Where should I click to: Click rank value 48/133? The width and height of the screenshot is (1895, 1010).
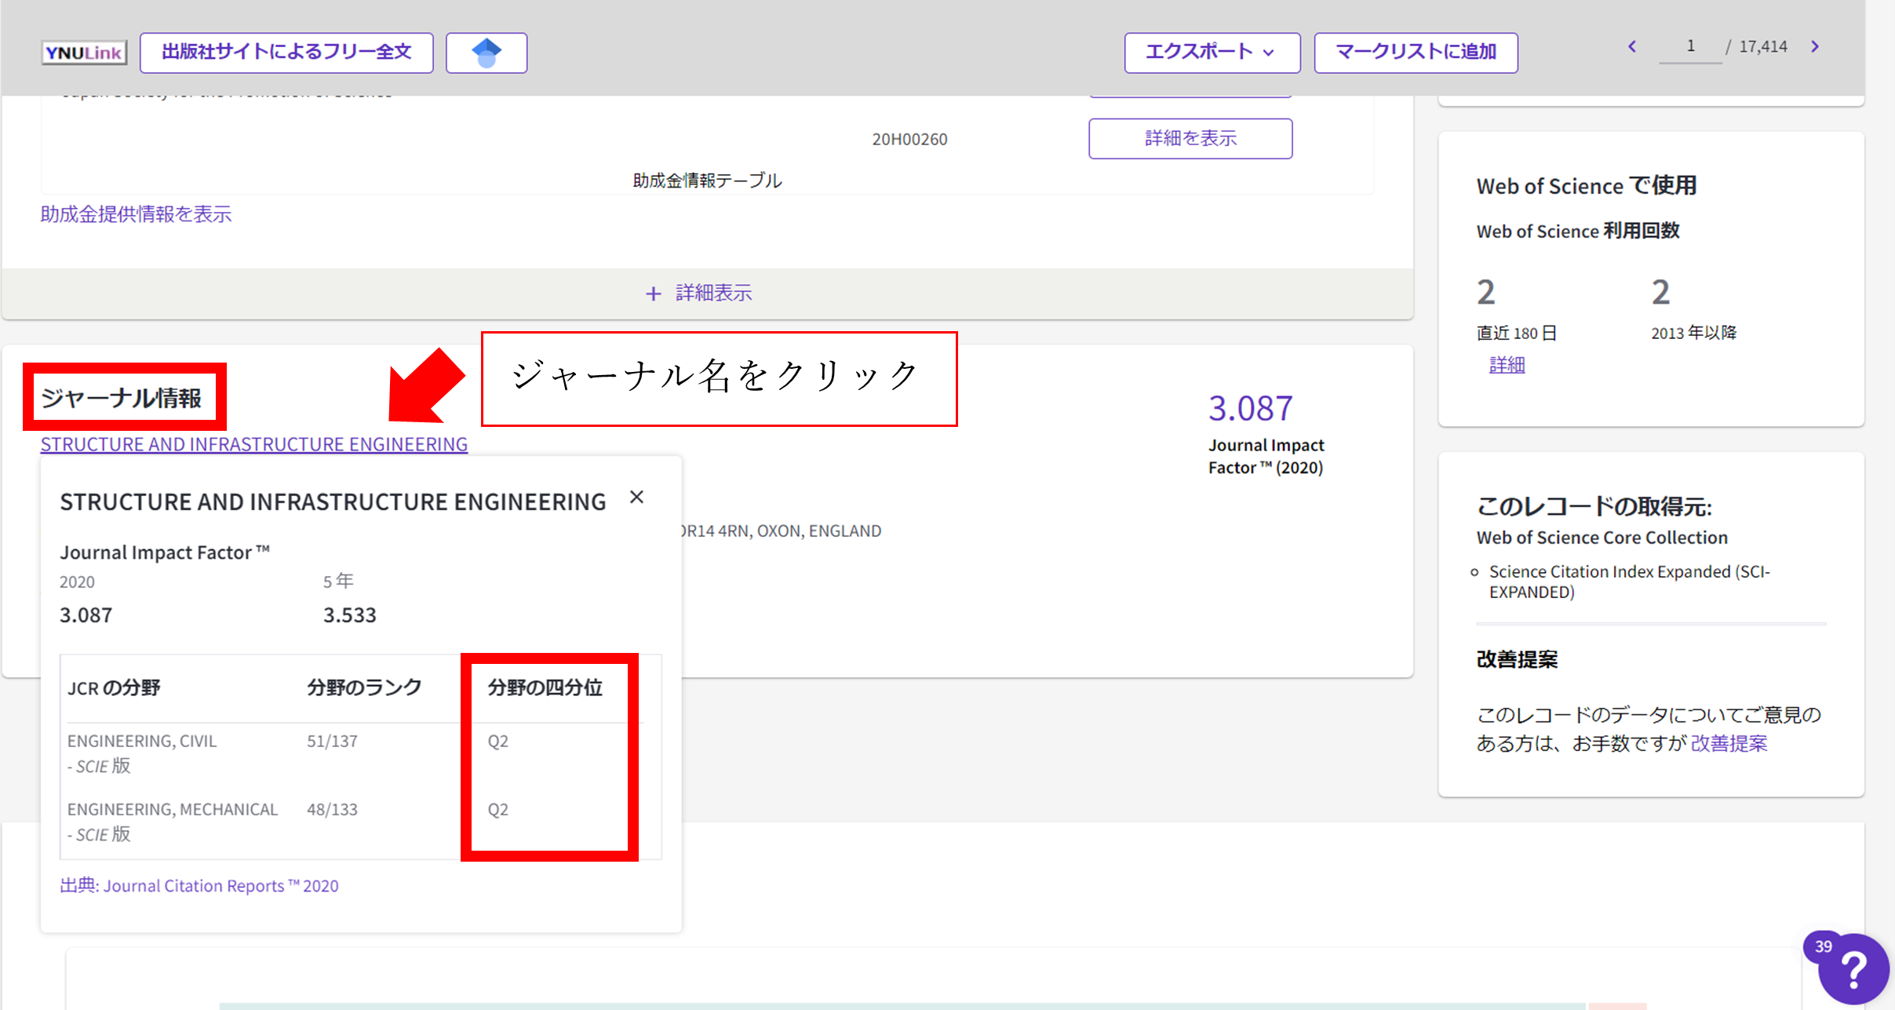coord(332,809)
